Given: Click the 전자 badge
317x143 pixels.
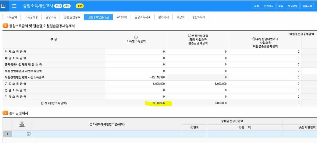Looking at the screenshot, I should click(x=58, y=6).
